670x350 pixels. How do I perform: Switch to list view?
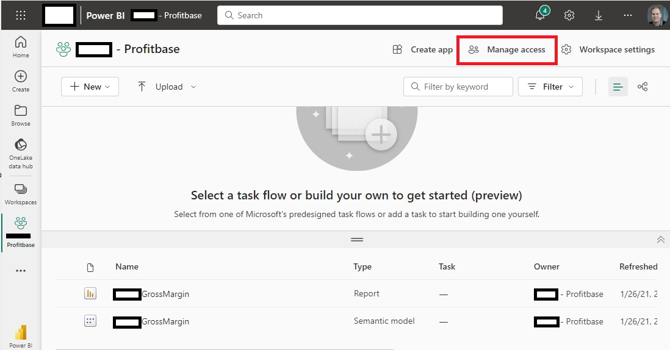click(x=618, y=87)
